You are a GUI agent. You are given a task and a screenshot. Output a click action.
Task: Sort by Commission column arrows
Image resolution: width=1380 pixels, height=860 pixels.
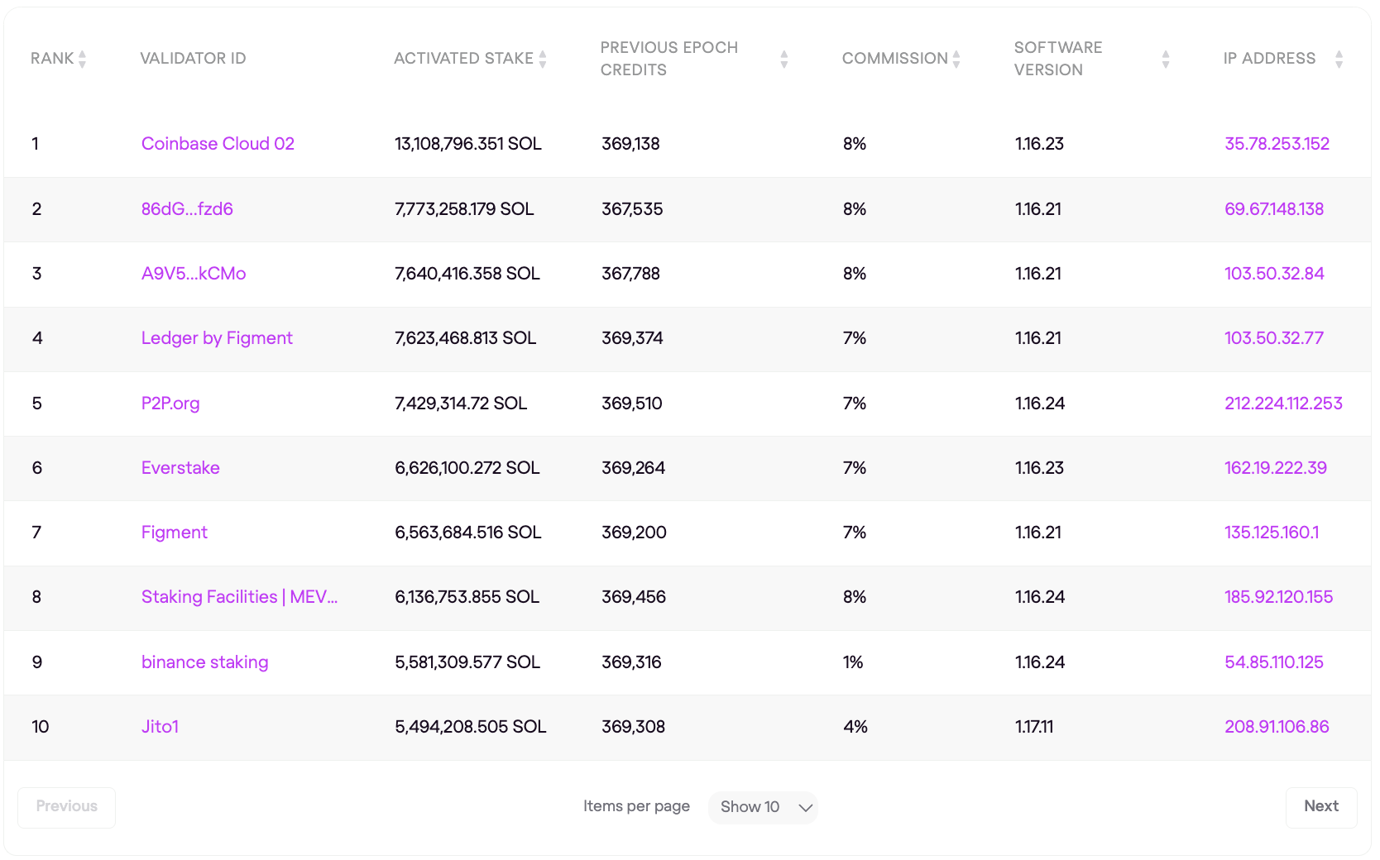pos(956,59)
